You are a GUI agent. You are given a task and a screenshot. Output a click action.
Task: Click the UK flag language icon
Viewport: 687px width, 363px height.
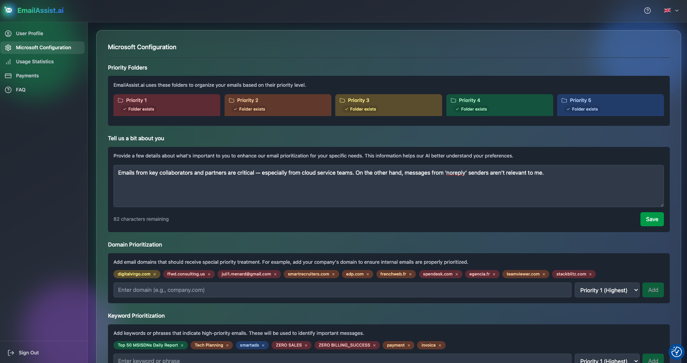[667, 11]
